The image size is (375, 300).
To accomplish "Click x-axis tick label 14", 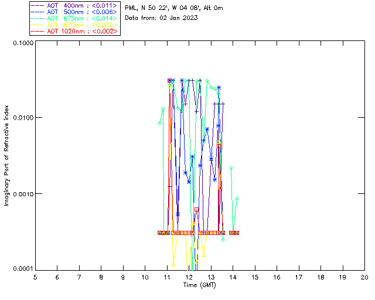I will click(233, 277).
